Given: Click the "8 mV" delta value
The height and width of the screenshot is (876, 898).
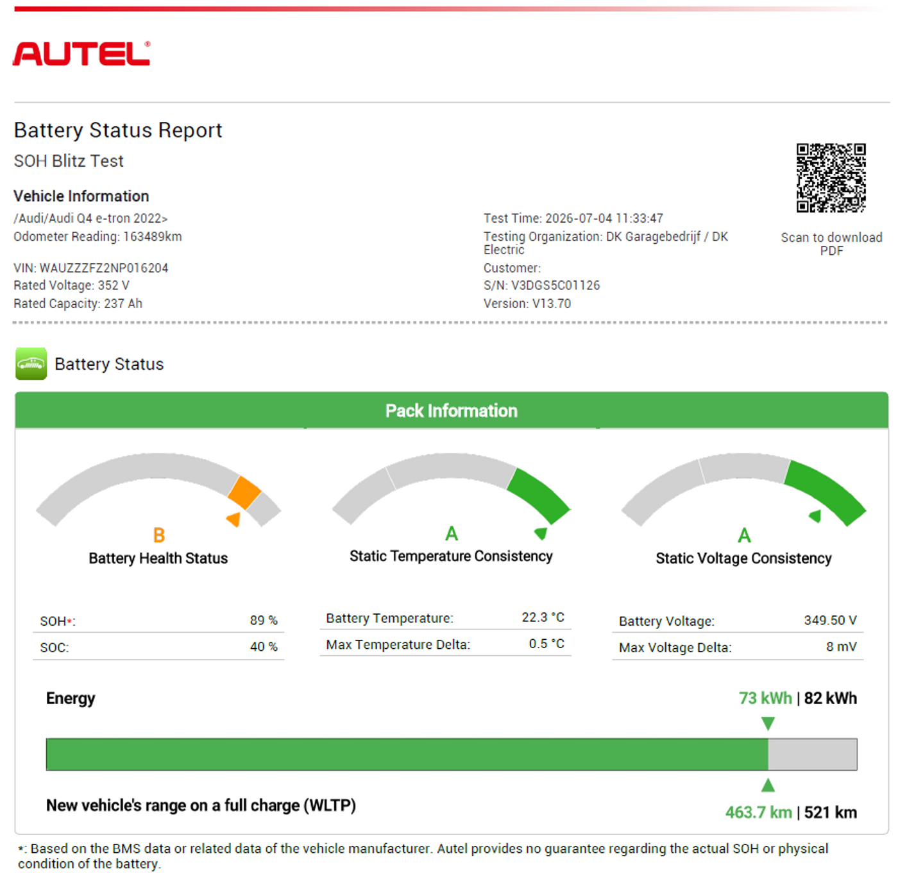Looking at the screenshot, I should (x=841, y=647).
